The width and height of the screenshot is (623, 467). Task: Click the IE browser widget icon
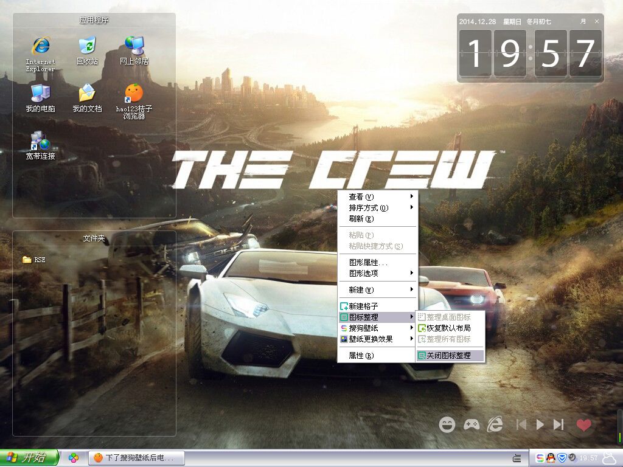tap(495, 424)
